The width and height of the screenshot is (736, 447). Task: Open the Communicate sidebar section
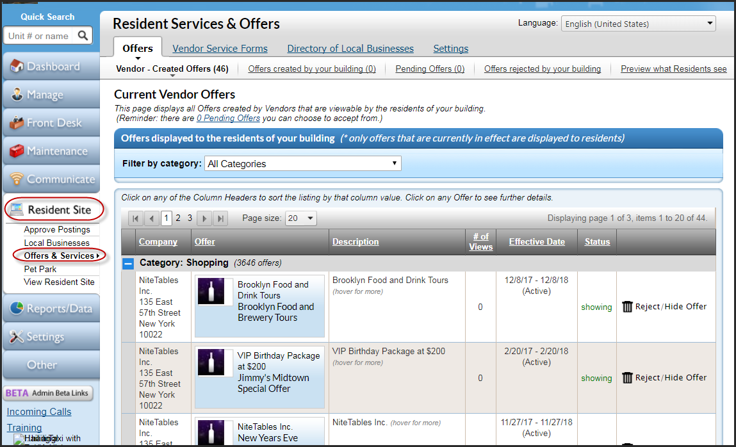tap(51, 179)
